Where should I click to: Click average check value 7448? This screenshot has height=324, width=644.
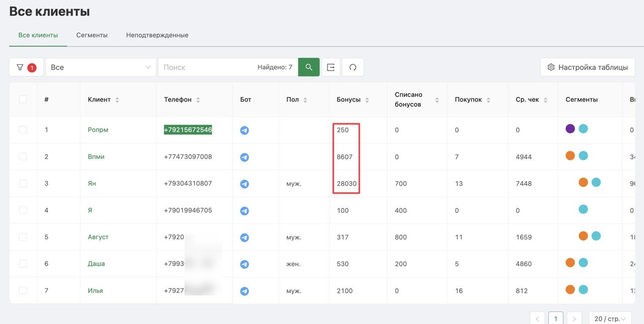click(524, 183)
